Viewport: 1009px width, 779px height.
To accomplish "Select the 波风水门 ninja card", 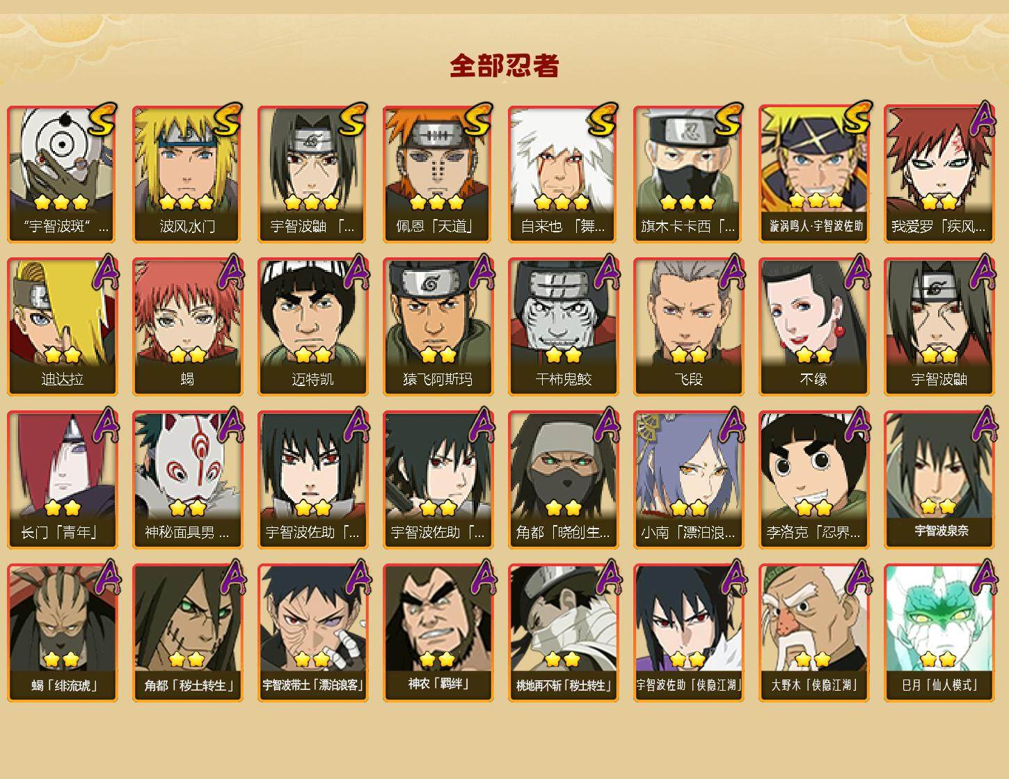I will tap(188, 174).
